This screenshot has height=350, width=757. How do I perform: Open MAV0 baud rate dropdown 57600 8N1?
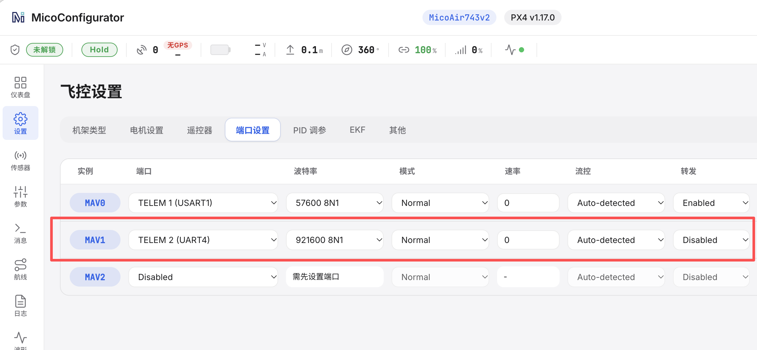335,203
